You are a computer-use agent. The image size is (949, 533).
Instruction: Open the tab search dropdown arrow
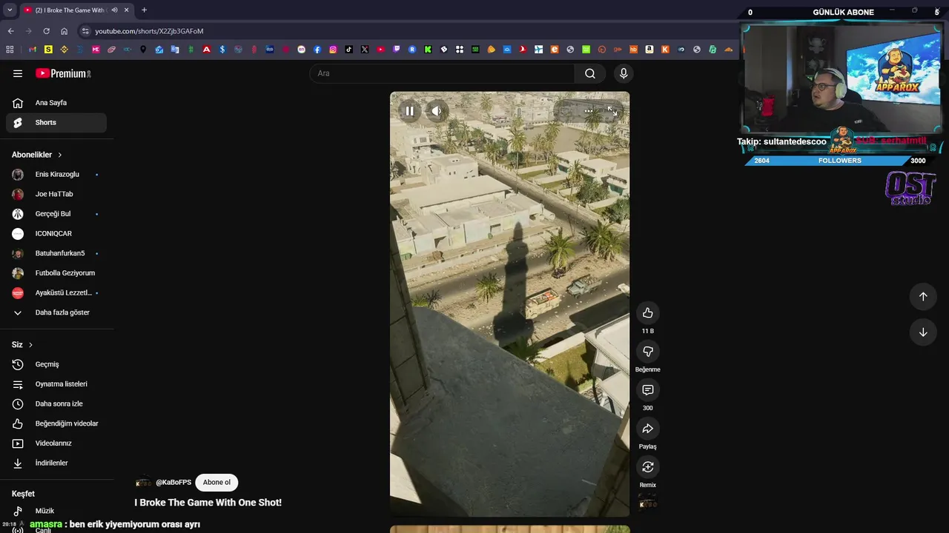(10, 10)
